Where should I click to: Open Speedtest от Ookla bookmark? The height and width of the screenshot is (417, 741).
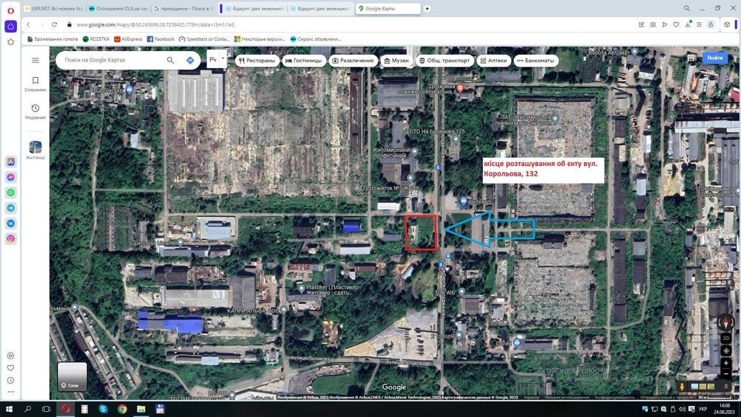pyautogui.click(x=205, y=39)
